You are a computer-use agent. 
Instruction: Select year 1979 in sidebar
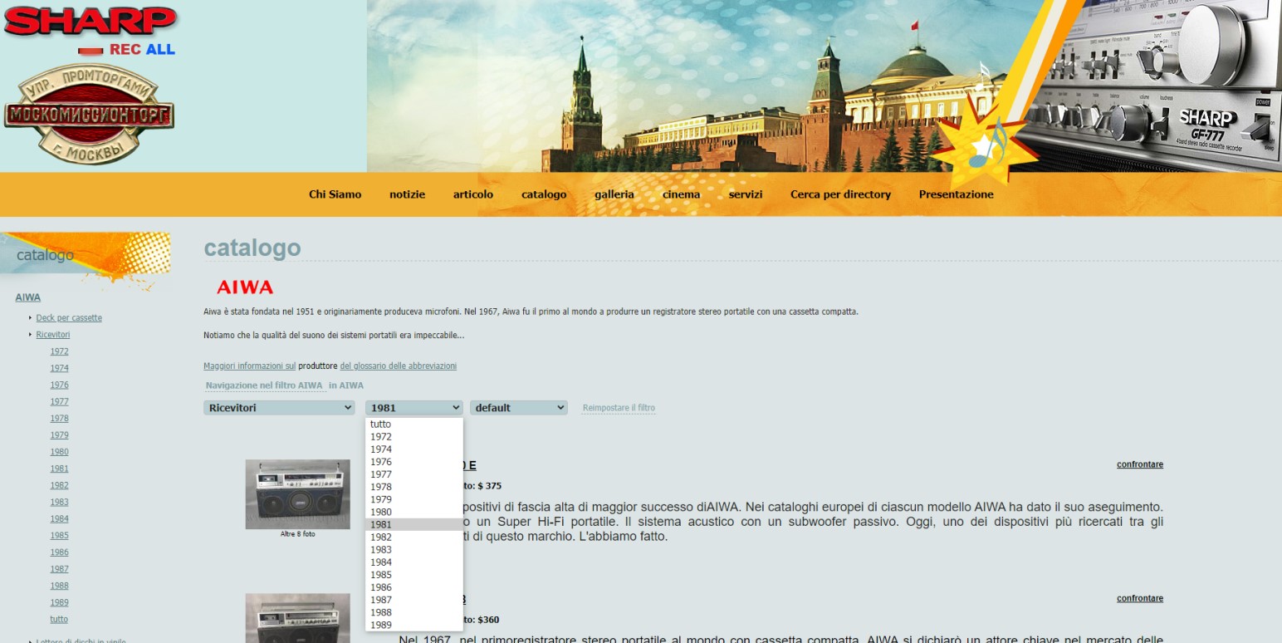coord(59,435)
